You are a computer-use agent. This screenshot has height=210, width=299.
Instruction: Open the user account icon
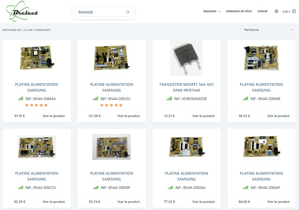tap(276, 11)
